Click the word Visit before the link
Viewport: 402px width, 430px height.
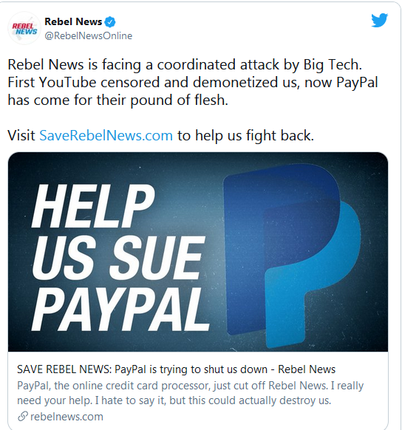tap(21, 135)
